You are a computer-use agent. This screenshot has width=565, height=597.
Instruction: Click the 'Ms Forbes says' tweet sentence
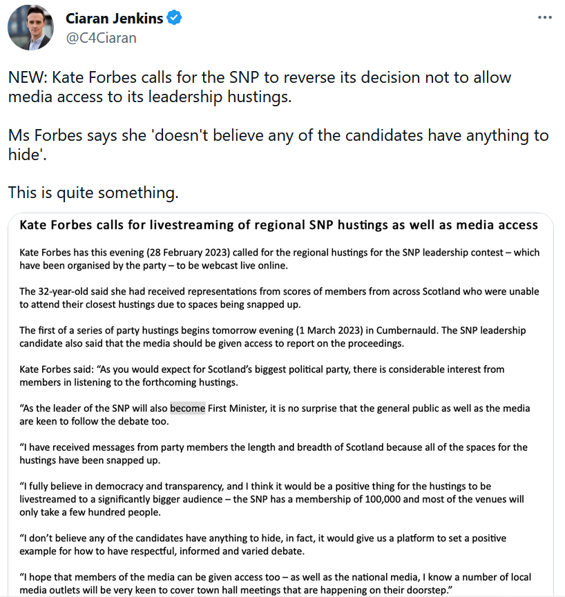point(278,145)
